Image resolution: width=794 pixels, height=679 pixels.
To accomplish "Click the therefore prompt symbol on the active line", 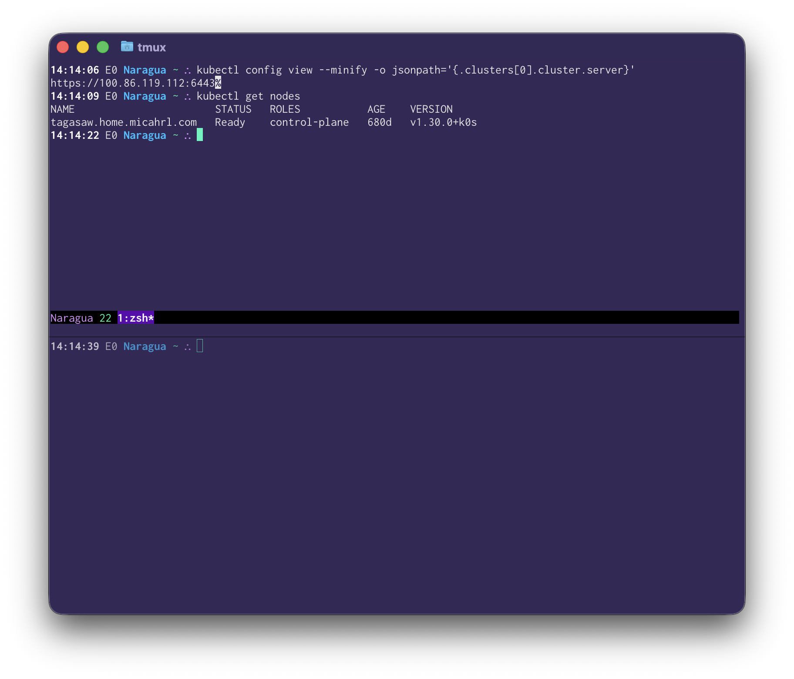I will coord(187,135).
